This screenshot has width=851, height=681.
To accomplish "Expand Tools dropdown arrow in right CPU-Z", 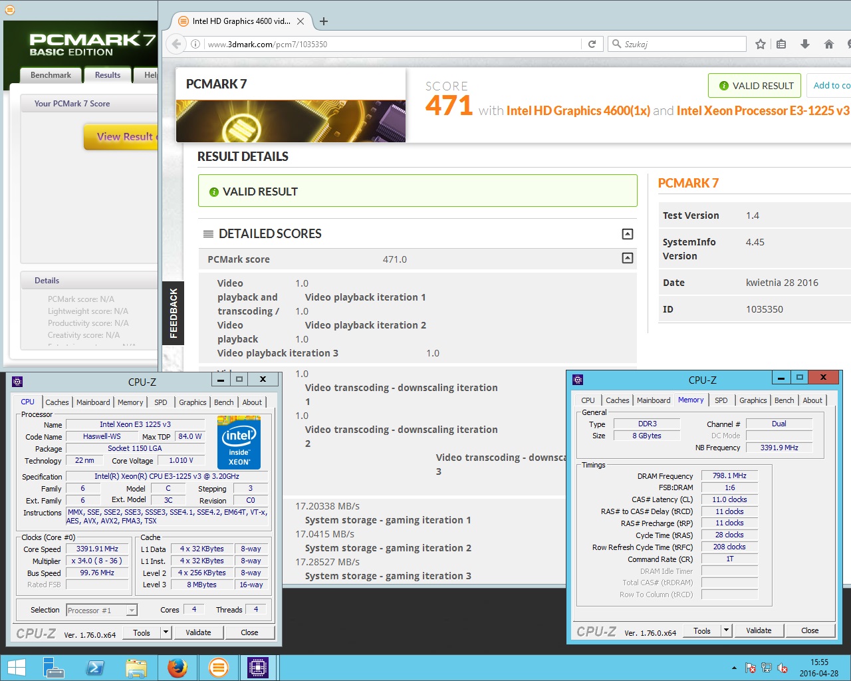I will click(727, 630).
